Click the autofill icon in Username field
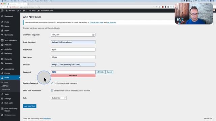Image resolution: width=216 pixels, height=121 pixels. tap(93, 35)
